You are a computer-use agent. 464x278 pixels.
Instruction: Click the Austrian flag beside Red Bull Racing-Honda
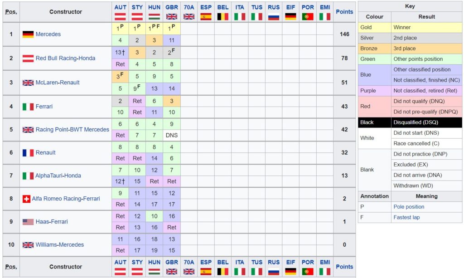click(28, 59)
